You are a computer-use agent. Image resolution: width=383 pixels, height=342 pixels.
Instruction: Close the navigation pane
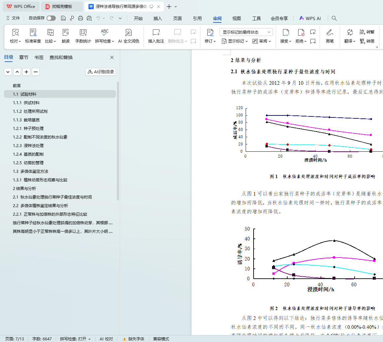click(x=112, y=58)
